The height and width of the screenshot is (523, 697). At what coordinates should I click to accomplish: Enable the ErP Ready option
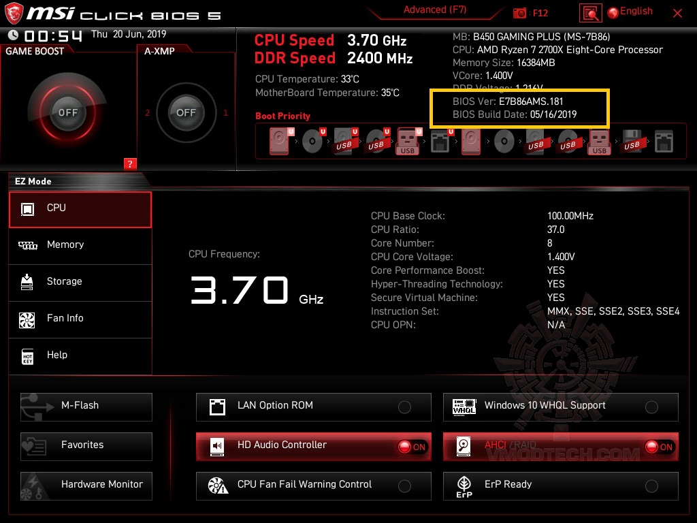click(651, 486)
